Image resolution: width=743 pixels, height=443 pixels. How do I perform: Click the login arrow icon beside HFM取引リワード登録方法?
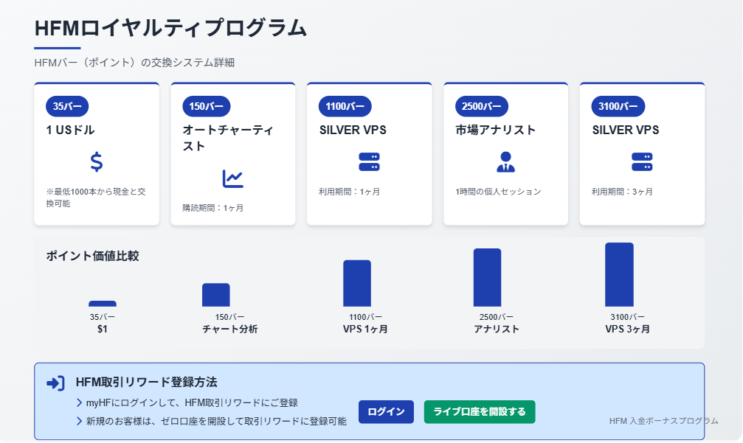(x=55, y=383)
